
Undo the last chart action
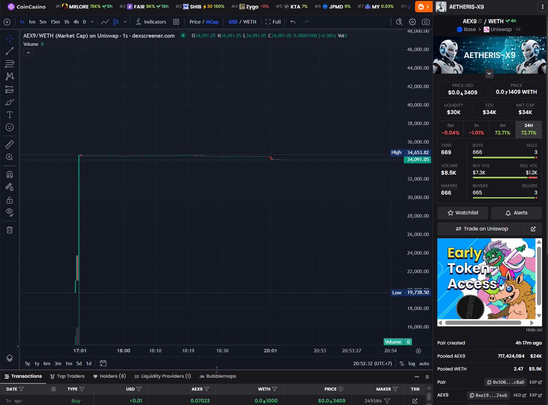click(293, 22)
